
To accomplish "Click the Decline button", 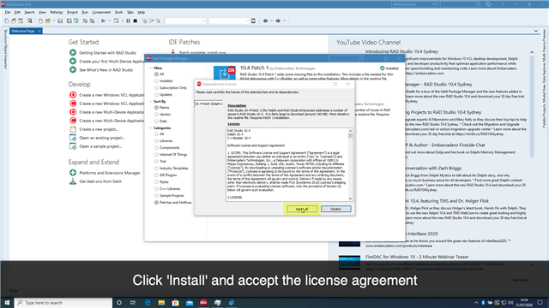I will point(335,209).
